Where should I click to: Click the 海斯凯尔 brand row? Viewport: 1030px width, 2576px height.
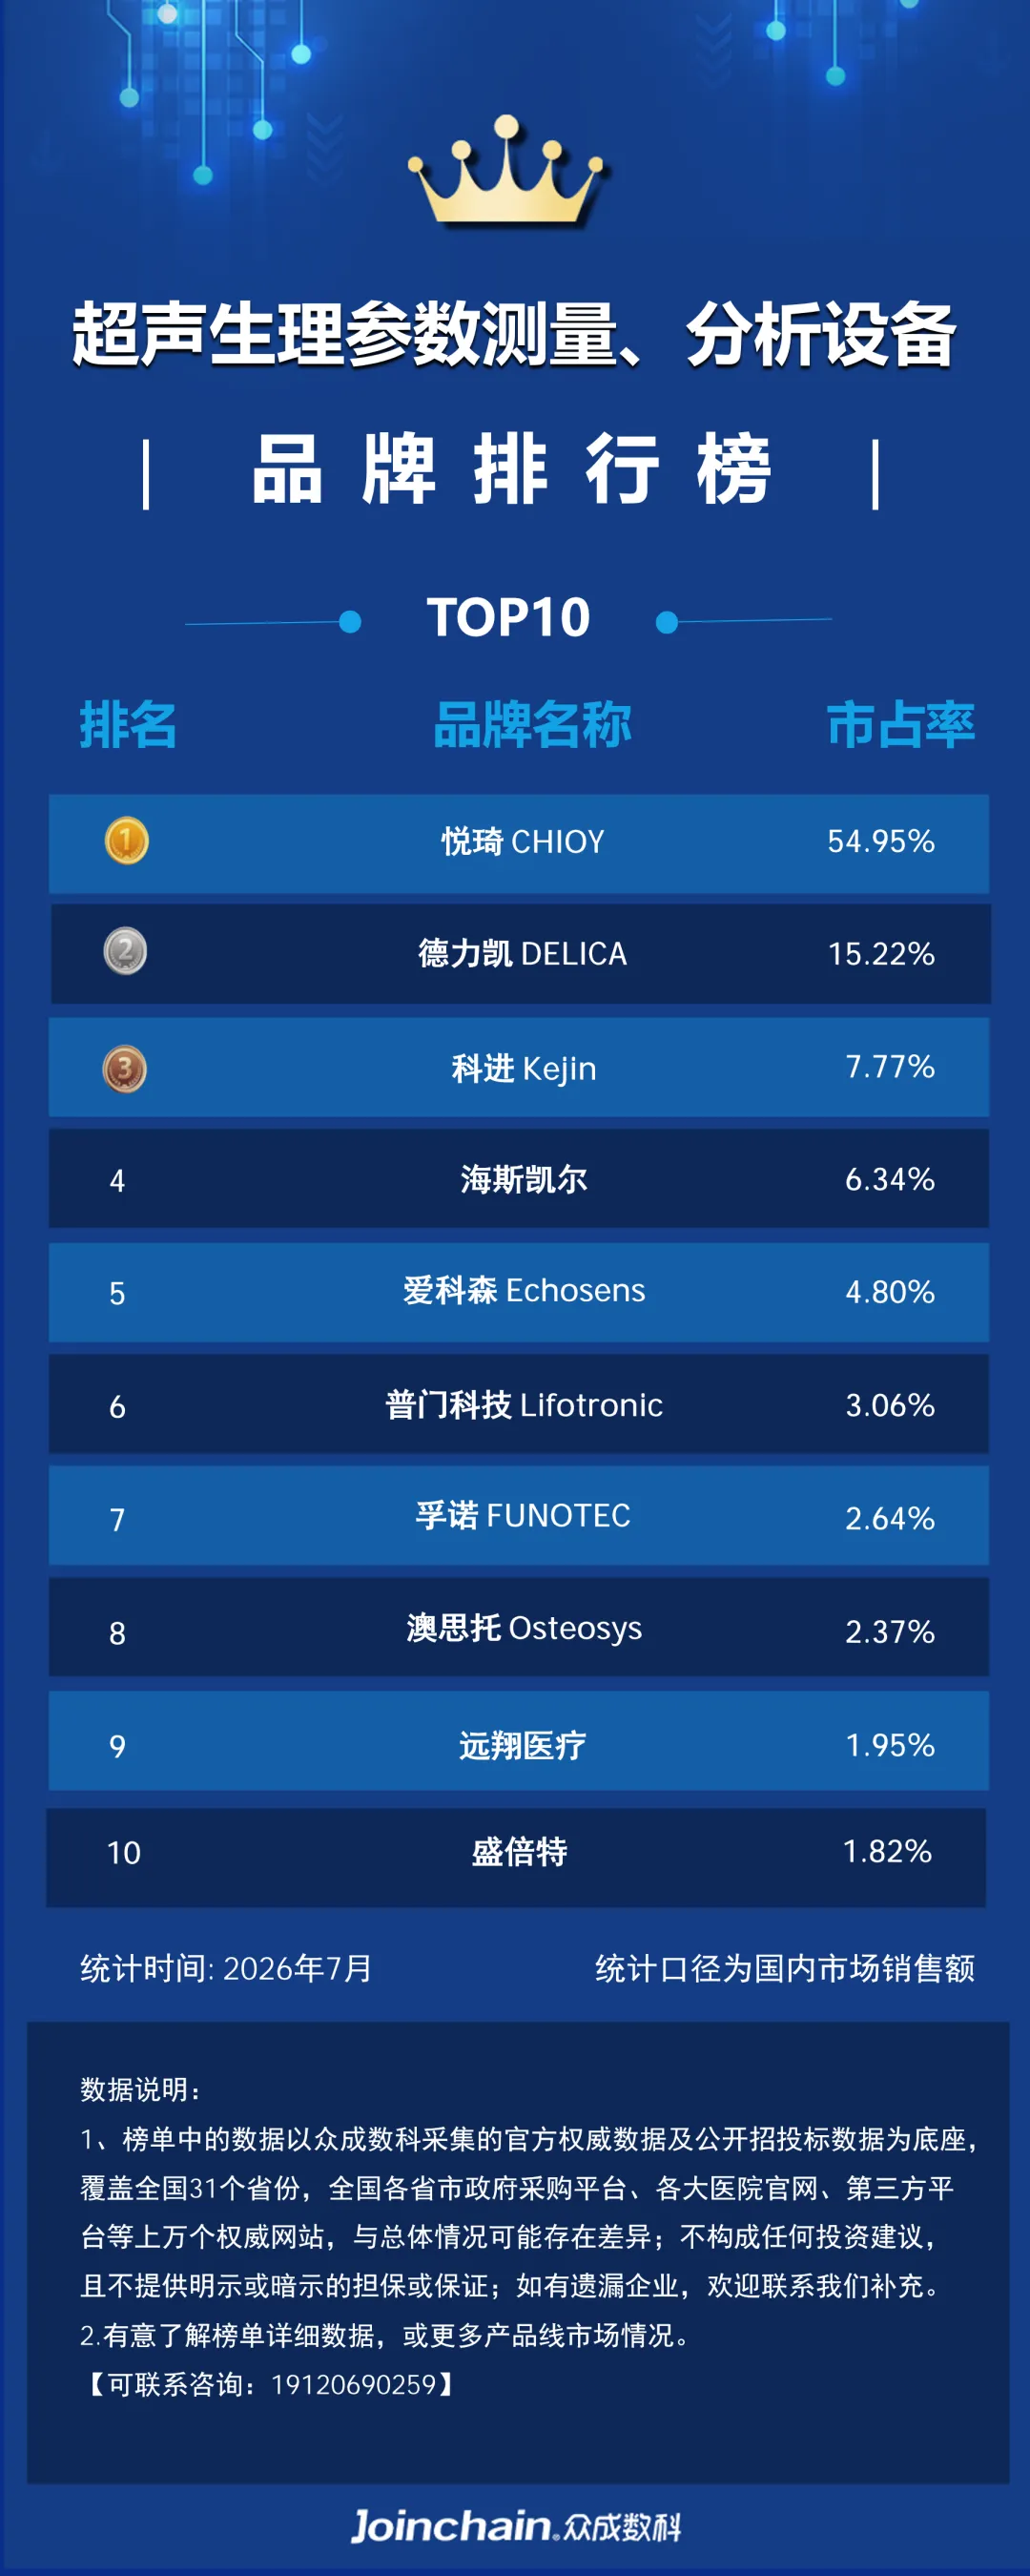(519, 1178)
